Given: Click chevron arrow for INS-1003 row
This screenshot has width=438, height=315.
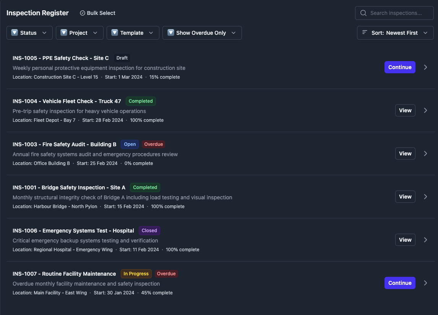Looking at the screenshot, I should click(x=425, y=153).
